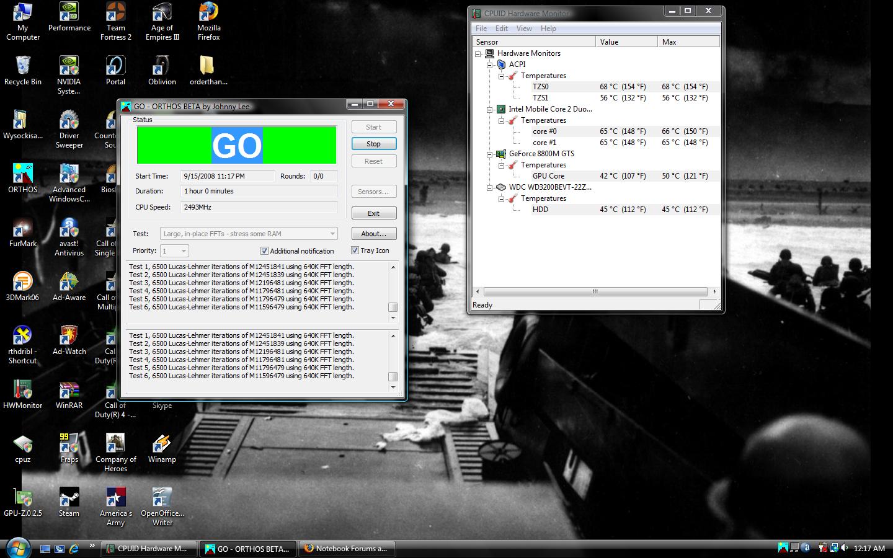893x558 pixels.
Task: Open the My Computer desktop icon
Action: click(22, 22)
